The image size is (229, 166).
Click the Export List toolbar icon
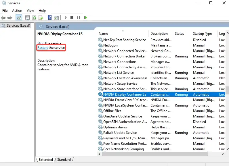tap(41, 18)
